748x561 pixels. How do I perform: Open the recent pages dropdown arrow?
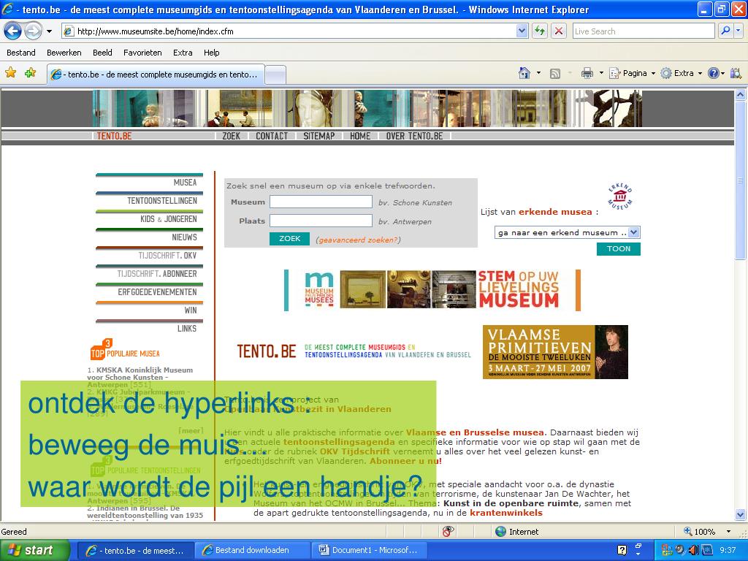point(49,31)
